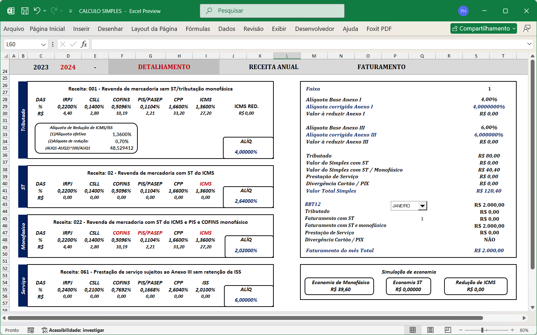
Task: Click into the Pesquisar search box
Action: click(272, 11)
